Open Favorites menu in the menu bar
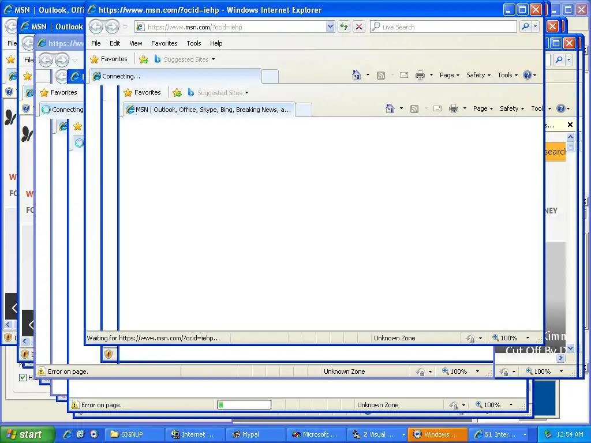591x443 pixels. coord(164,43)
